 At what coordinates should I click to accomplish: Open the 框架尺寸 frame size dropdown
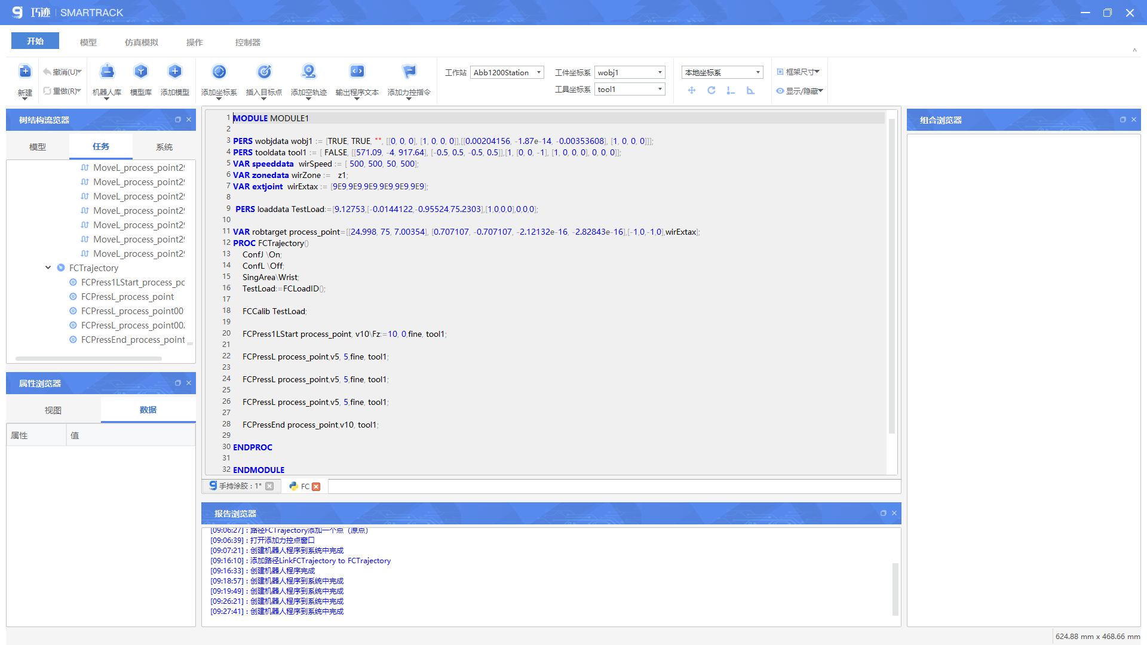(798, 72)
